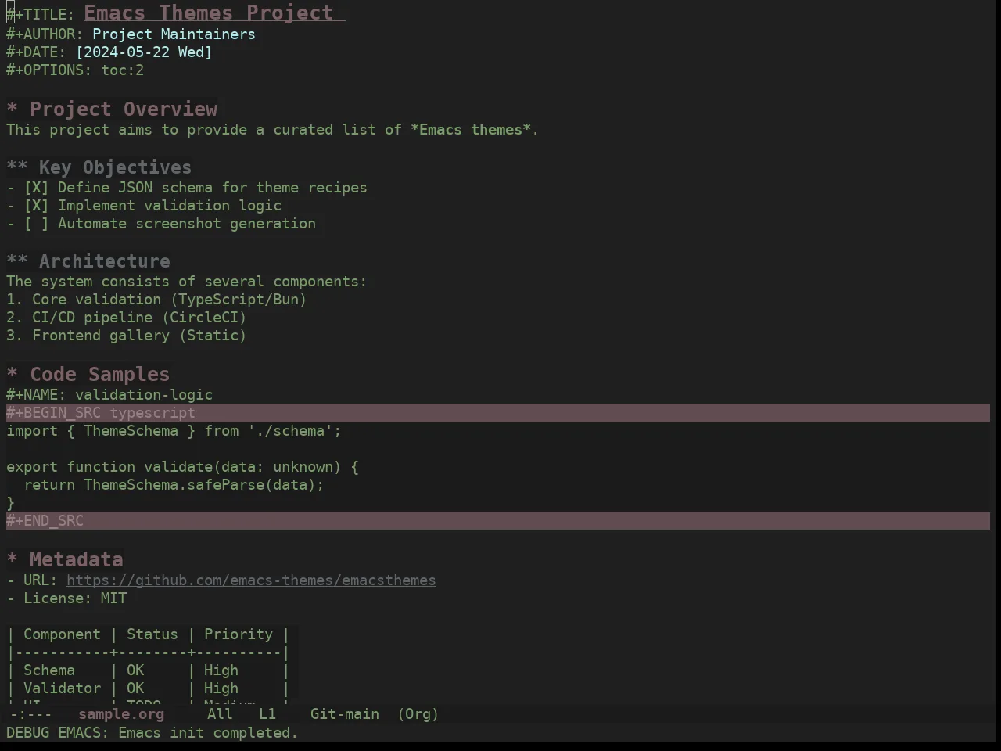The image size is (1001, 751).
Task: Collapse the Metadata heading
Action: point(12,560)
